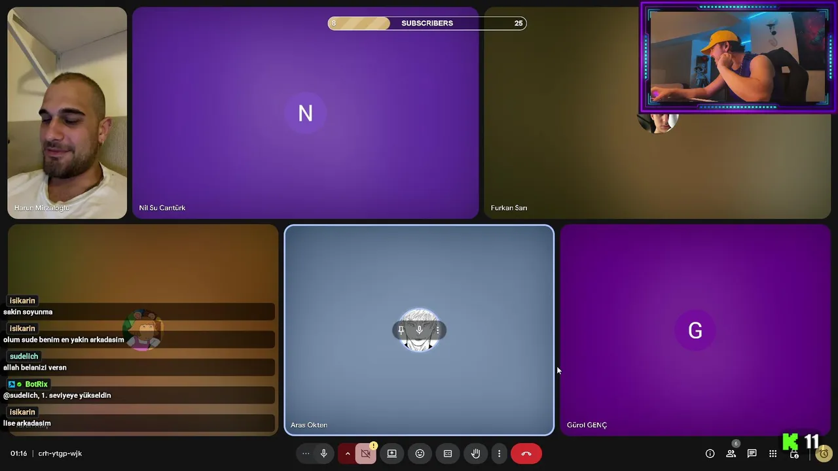Mute Aras Okten with the tile microphone icon

[420, 330]
